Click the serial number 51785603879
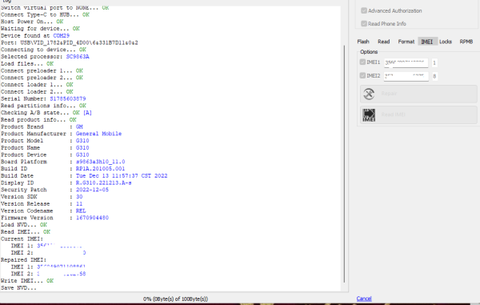 coord(68,98)
